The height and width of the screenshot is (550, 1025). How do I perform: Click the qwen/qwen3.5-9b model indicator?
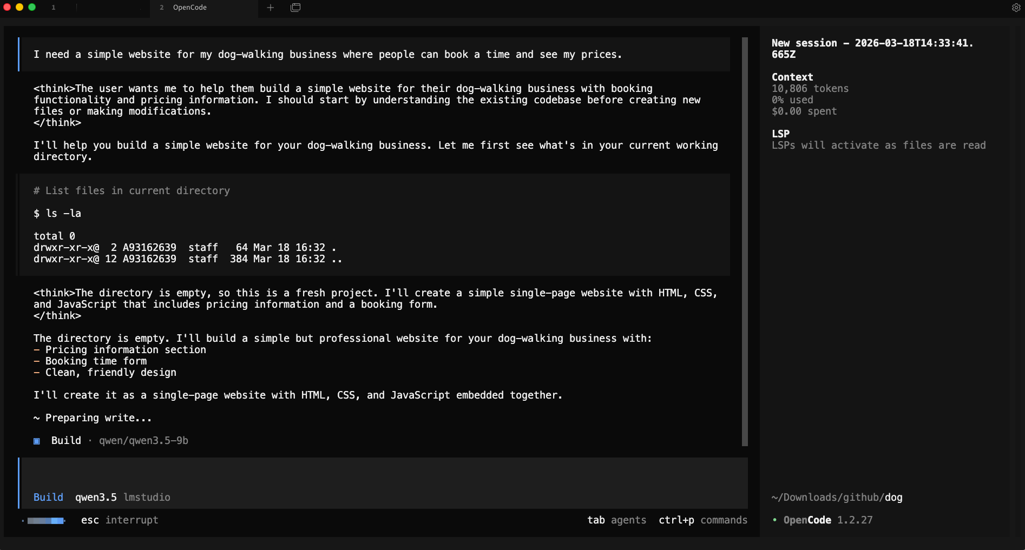tap(143, 441)
